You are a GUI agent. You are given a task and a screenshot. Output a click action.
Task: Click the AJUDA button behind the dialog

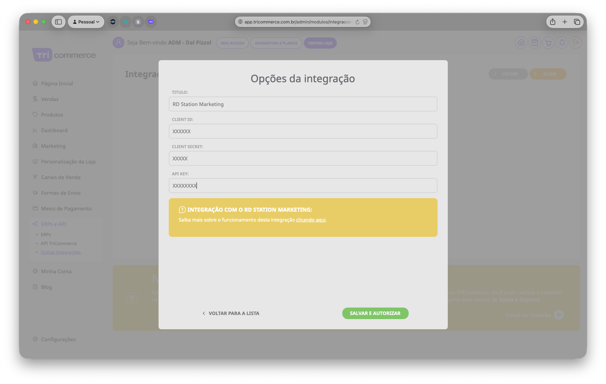548,74
